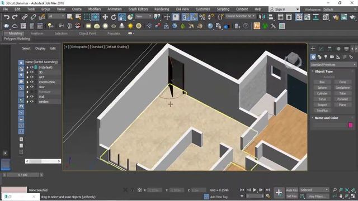Create a Box primitive

point(322,82)
